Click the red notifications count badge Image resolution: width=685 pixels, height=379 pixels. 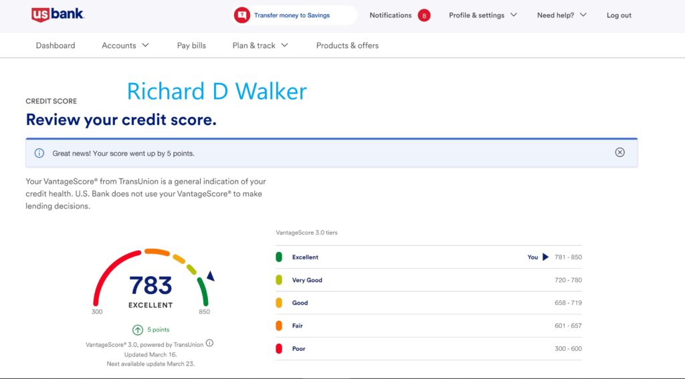(424, 15)
